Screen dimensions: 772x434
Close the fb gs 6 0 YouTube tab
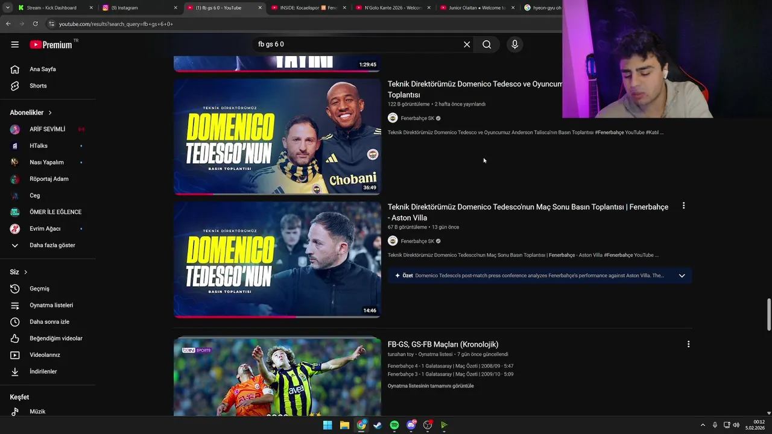[260, 8]
